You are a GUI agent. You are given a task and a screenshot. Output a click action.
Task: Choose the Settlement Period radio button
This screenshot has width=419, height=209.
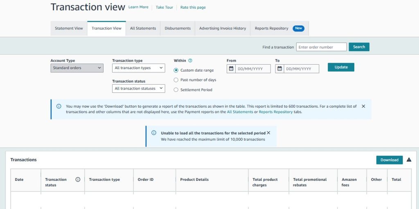[176, 90]
